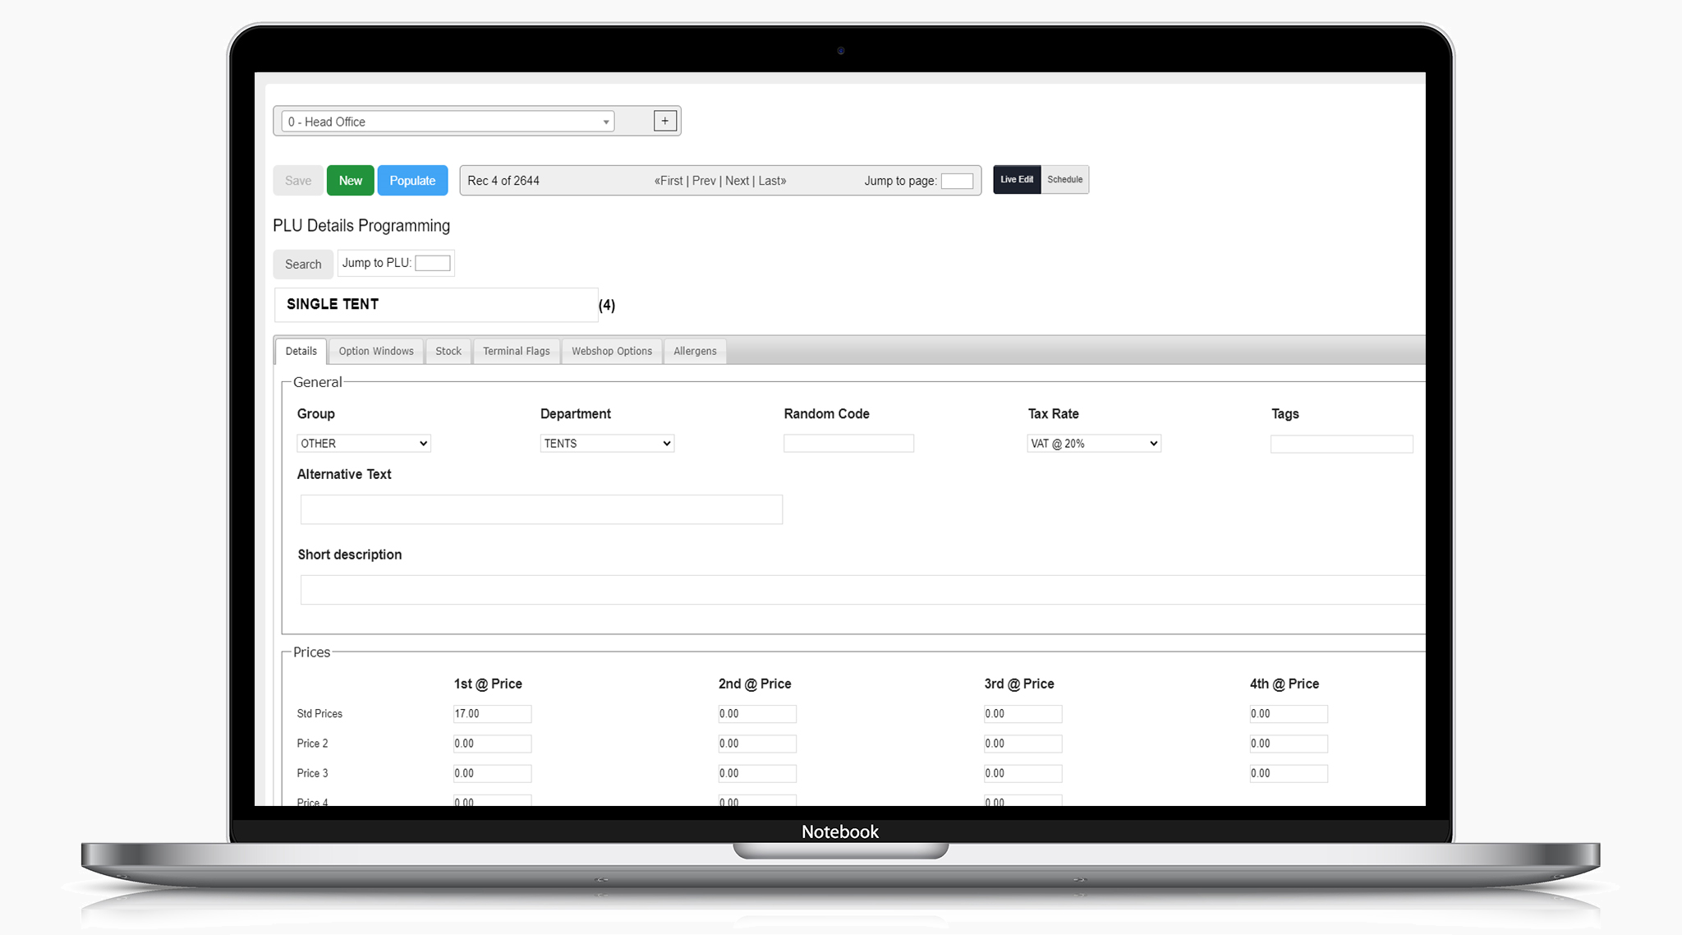This screenshot has width=1682, height=935.
Task: Open the Allergens tab
Action: coord(695,352)
